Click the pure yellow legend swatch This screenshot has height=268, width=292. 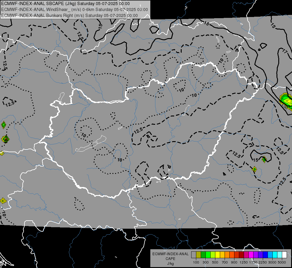click(218, 255)
